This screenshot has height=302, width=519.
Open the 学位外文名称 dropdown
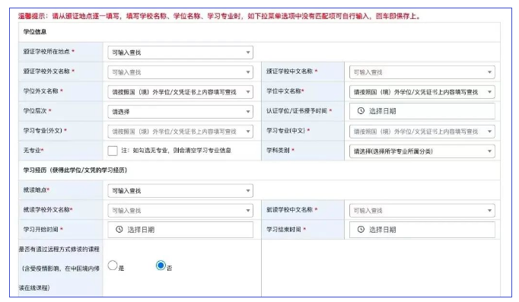coord(180,92)
